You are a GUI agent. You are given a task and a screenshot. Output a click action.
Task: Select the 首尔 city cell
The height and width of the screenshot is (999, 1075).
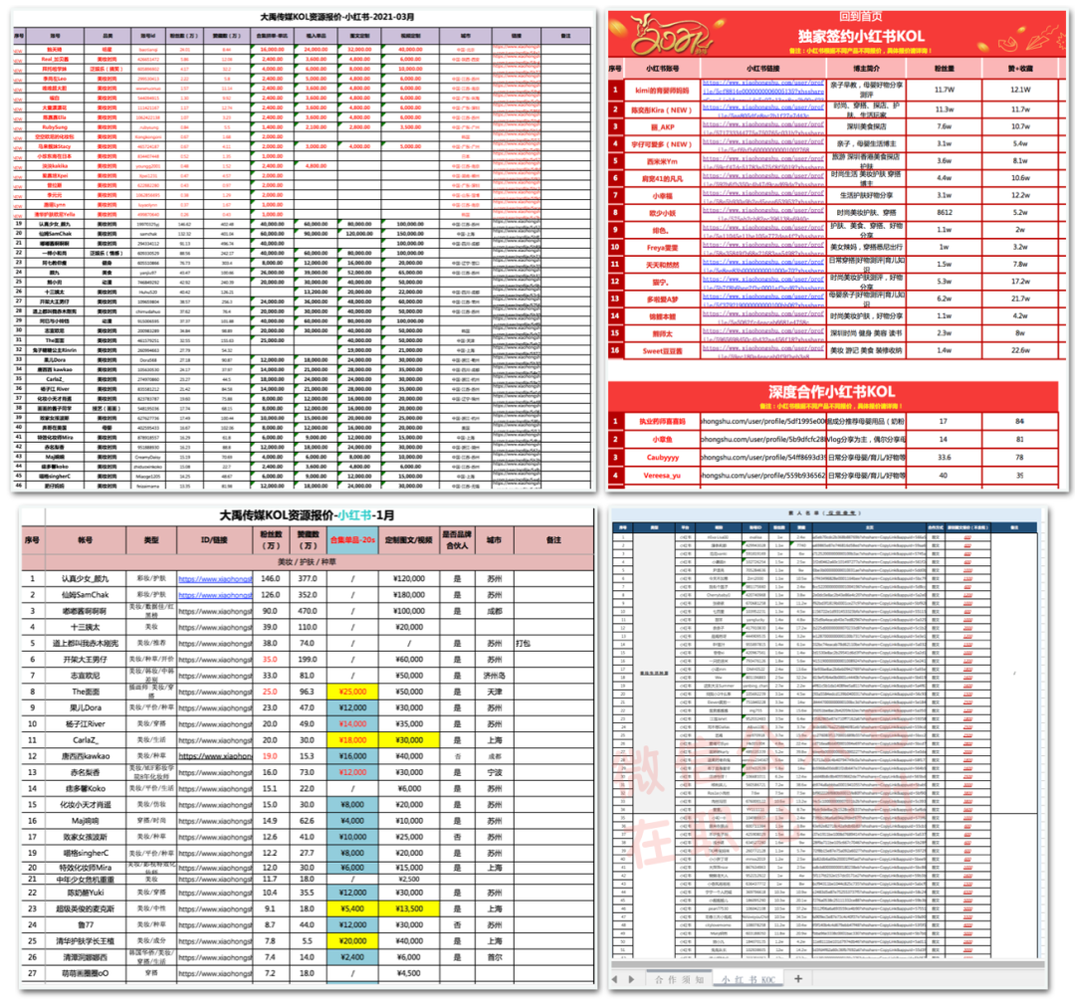495,957
